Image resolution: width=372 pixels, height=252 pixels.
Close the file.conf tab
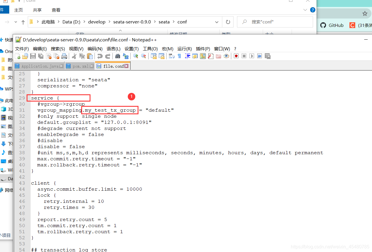click(x=126, y=66)
